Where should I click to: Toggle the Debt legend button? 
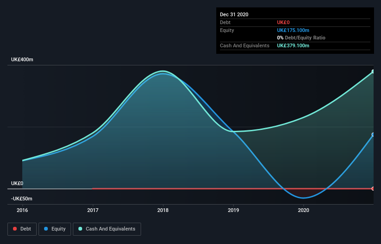click(x=22, y=229)
